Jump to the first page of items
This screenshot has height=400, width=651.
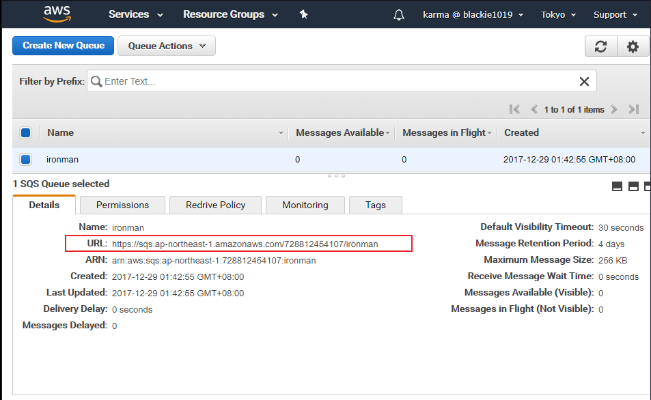[515, 109]
